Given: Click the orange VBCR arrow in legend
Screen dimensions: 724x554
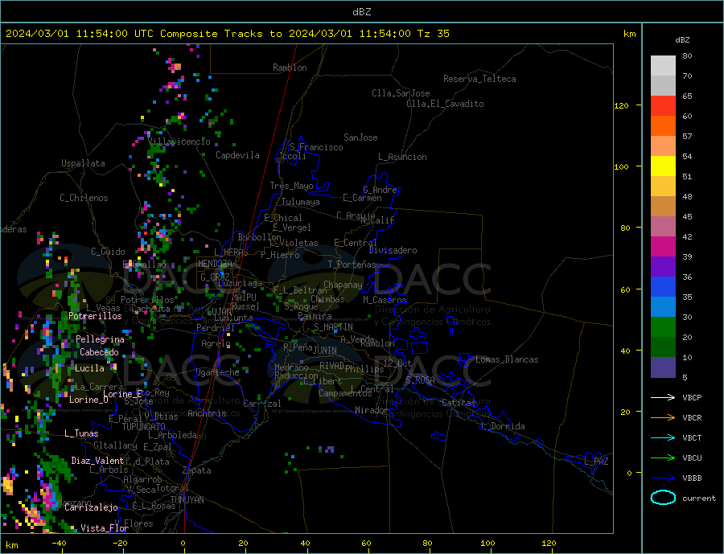Looking at the screenshot, I should pos(664,418).
